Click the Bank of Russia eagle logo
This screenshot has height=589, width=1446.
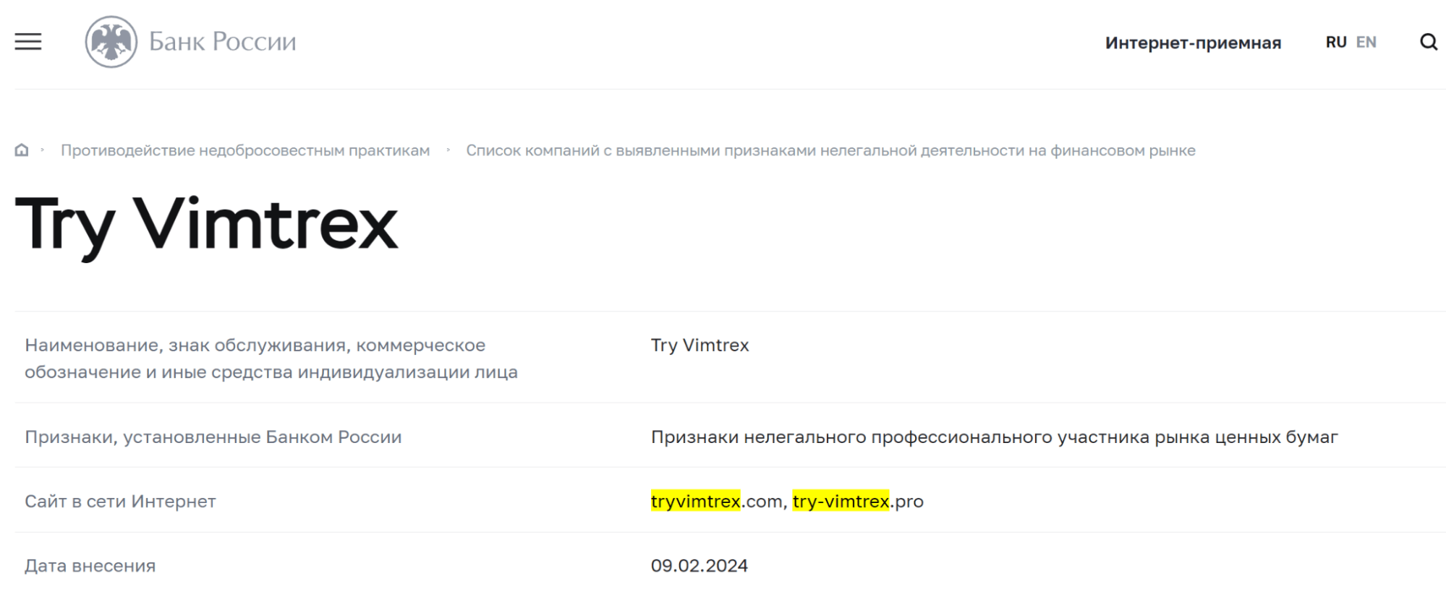(111, 42)
